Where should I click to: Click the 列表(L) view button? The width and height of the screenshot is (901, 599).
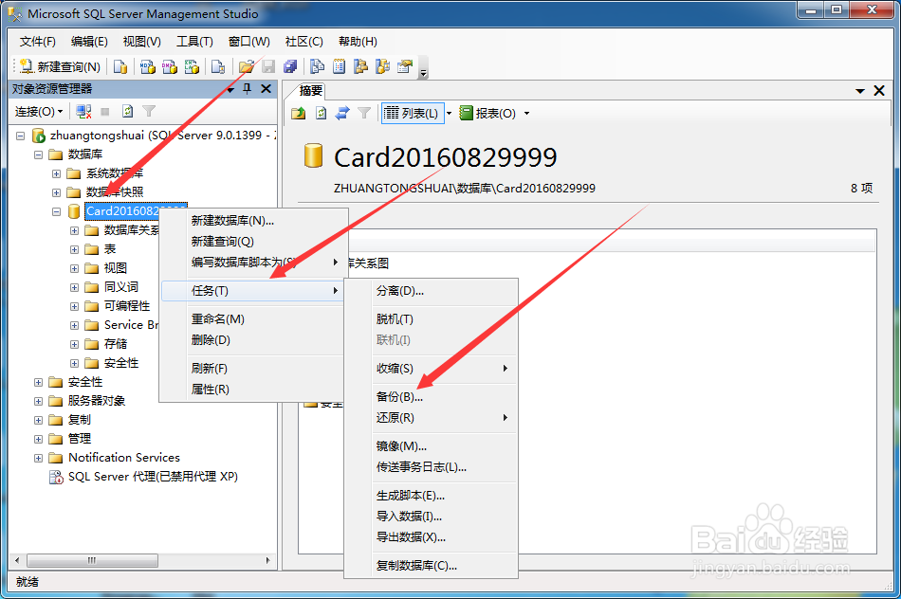pos(412,113)
